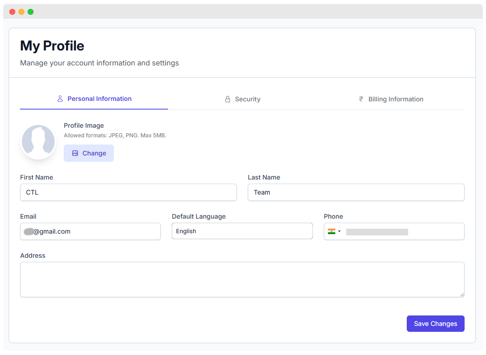Click the red traffic-light window icon
This screenshot has height=355, width=486.
tap(12, 11)
